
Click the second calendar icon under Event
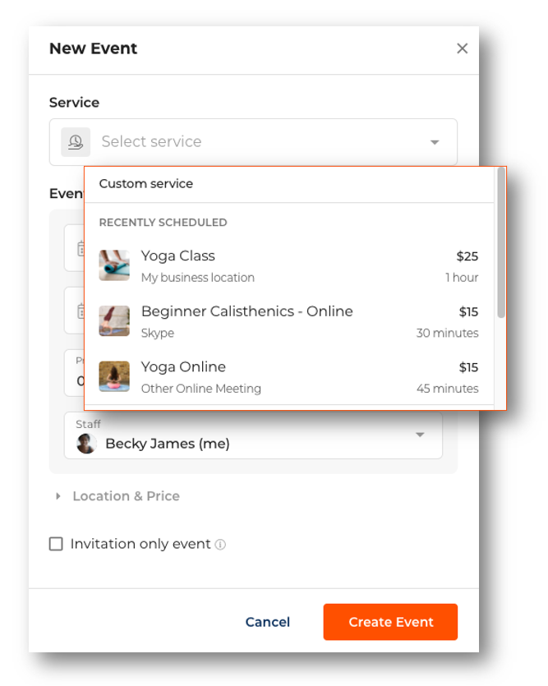pos(81,311)
